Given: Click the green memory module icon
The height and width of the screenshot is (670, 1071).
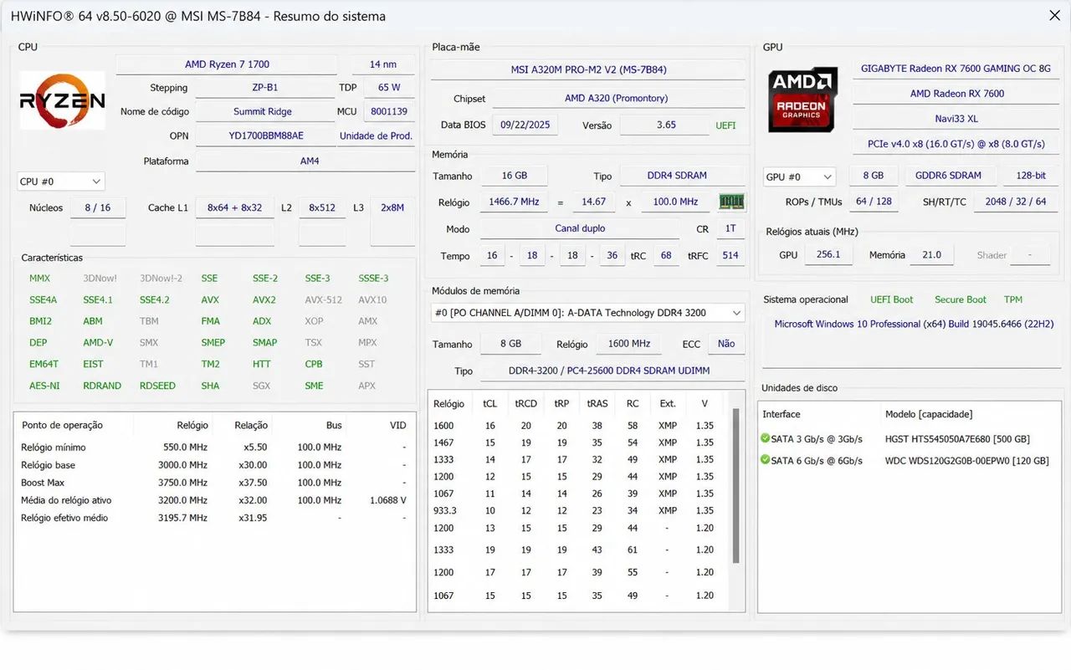Looking at the screenshot, I should [732, 202].
